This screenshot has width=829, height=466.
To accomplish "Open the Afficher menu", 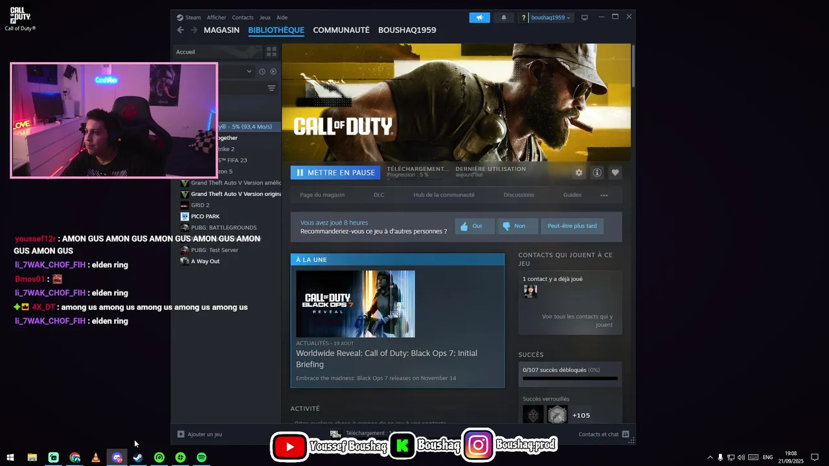I will coord(216,17).
